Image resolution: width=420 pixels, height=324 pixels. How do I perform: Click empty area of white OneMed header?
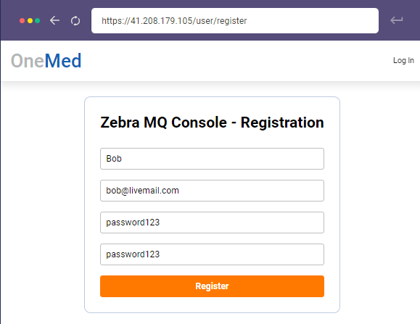pyautogui.click(x=236, y=61)
